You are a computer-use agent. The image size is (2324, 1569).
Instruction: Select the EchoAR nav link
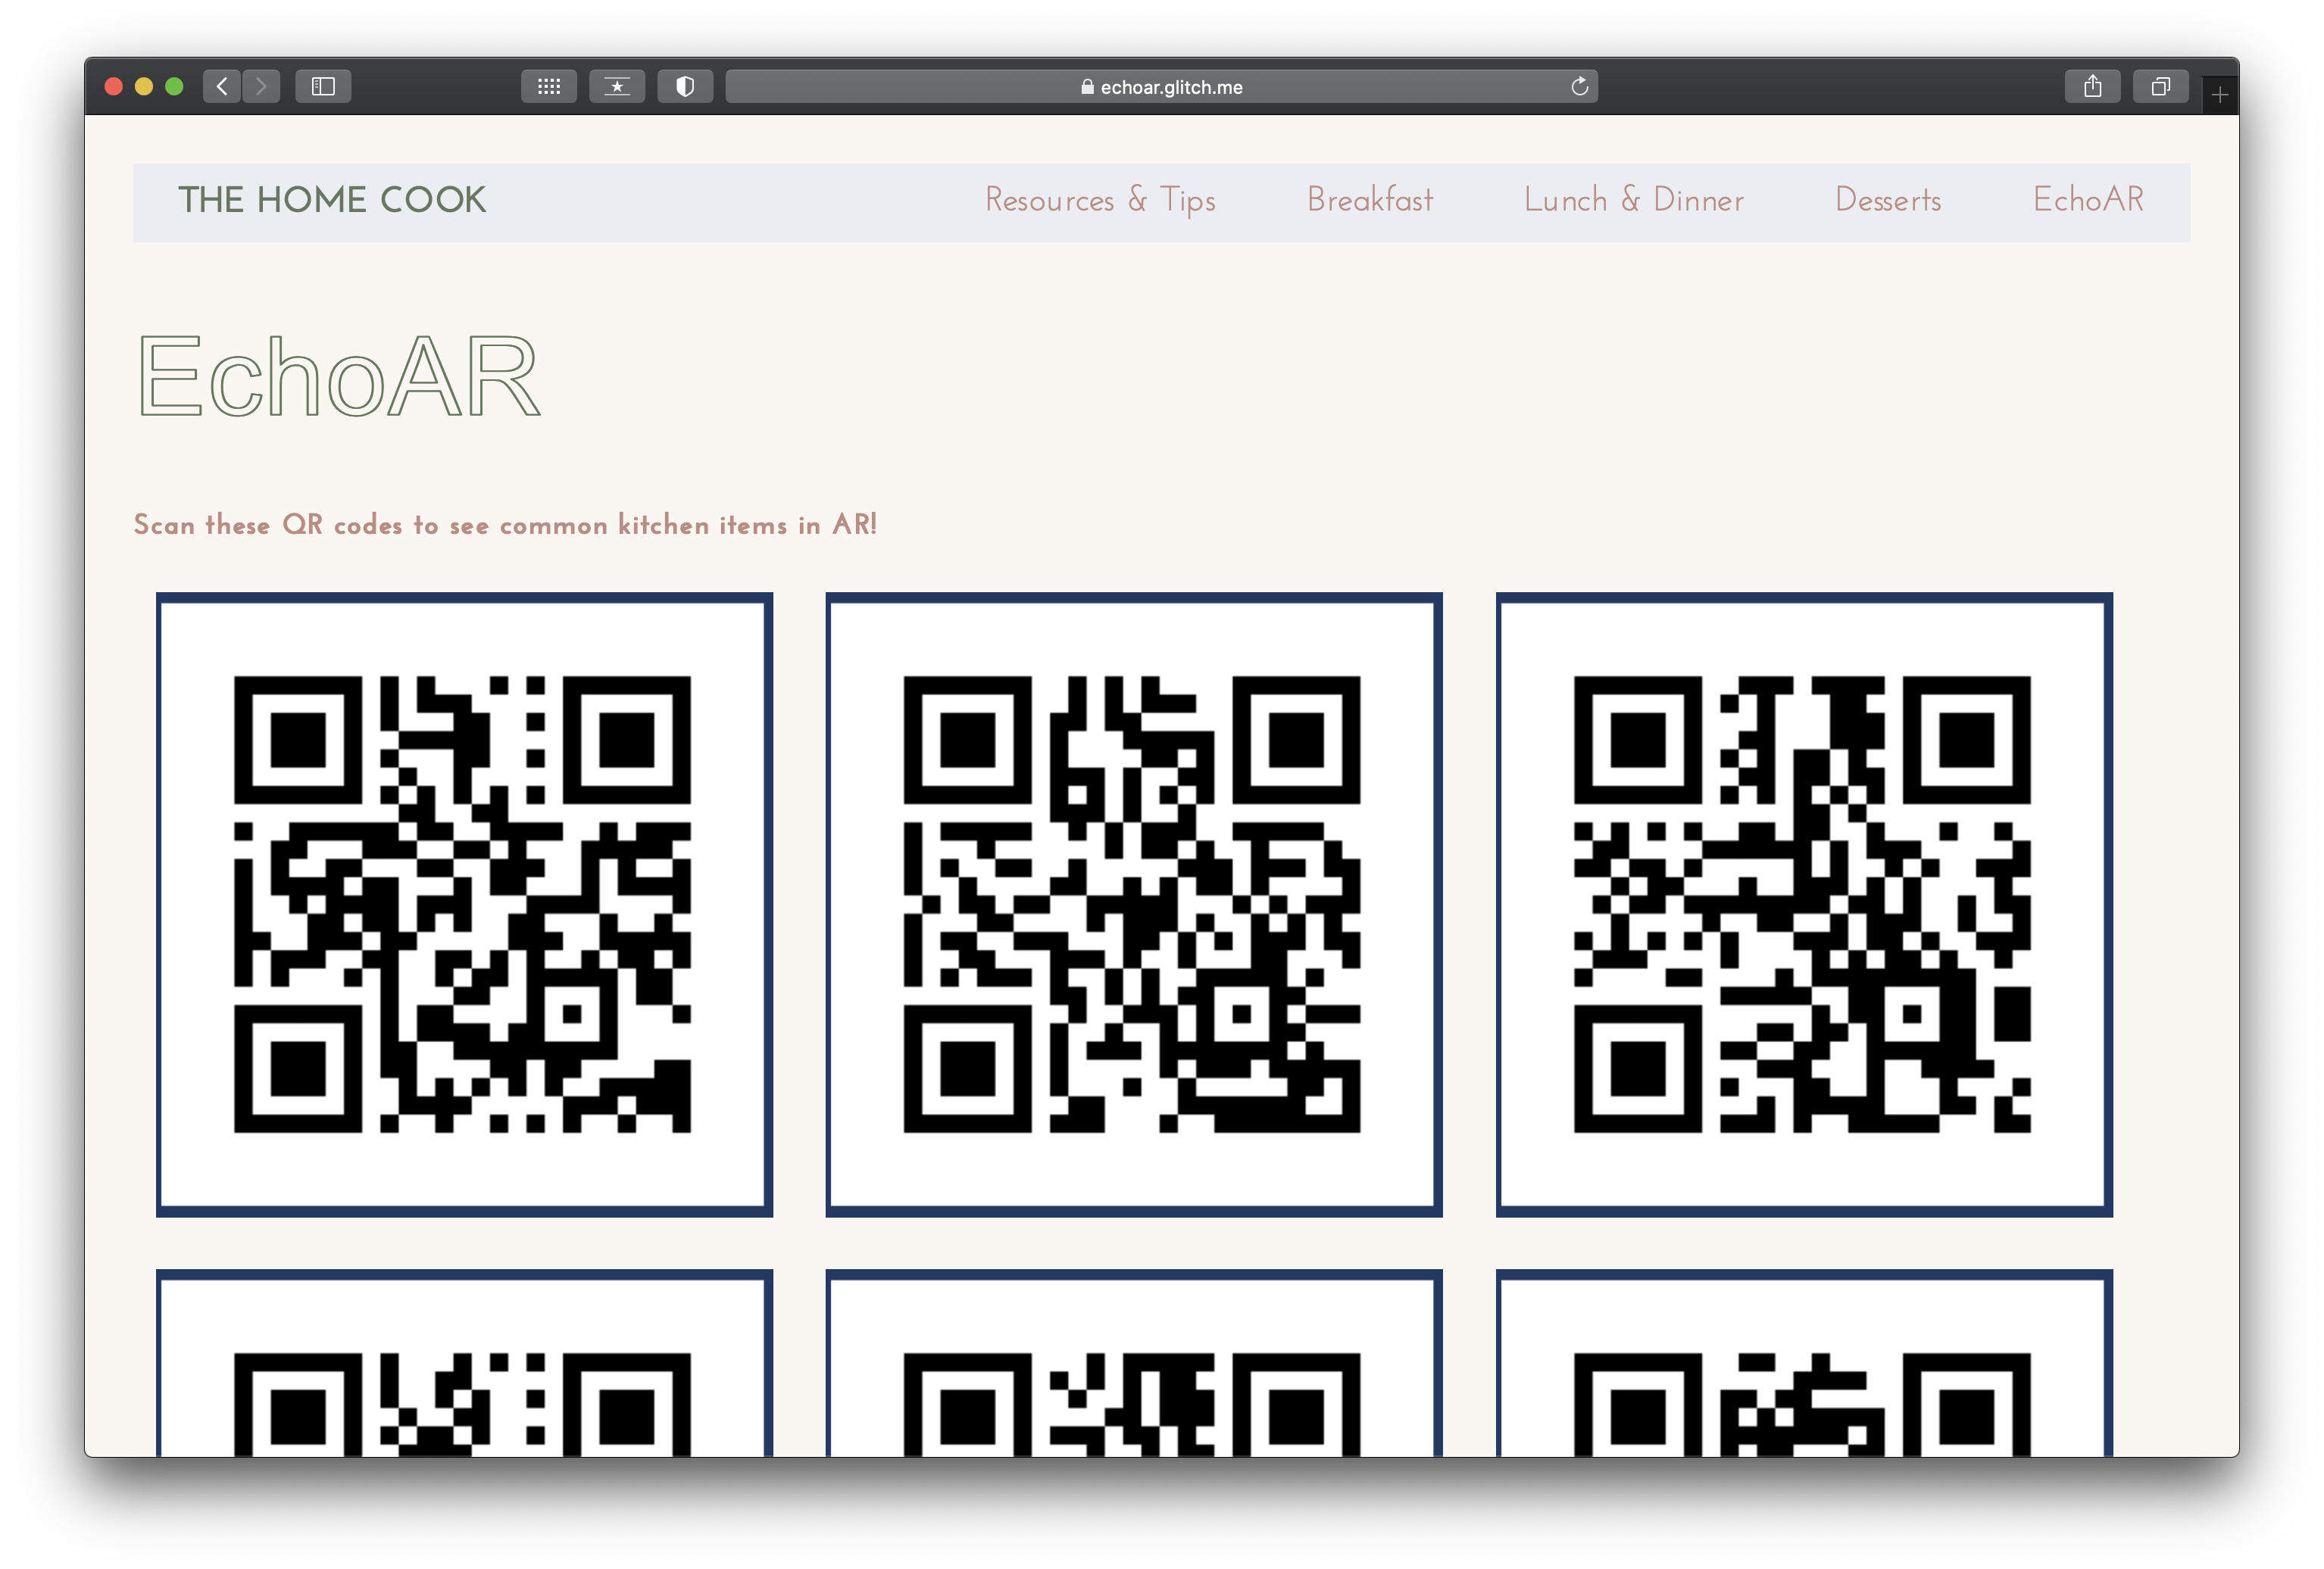[x=2088, y=200]
